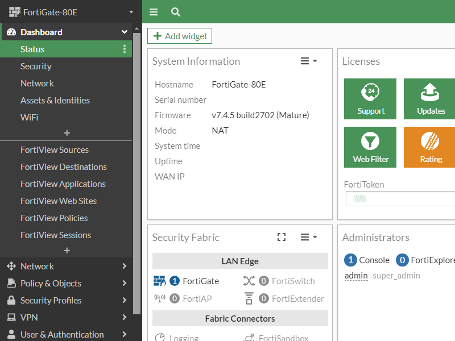Click the LAN Edge section header

pos(240,261)
